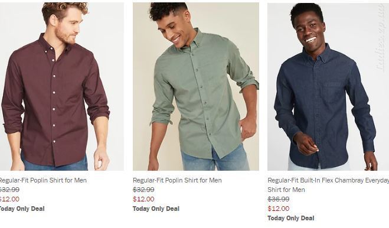Select the $12.00 sale price under green shirt
The image size is (389, 228).
click(x=143, y=199)
